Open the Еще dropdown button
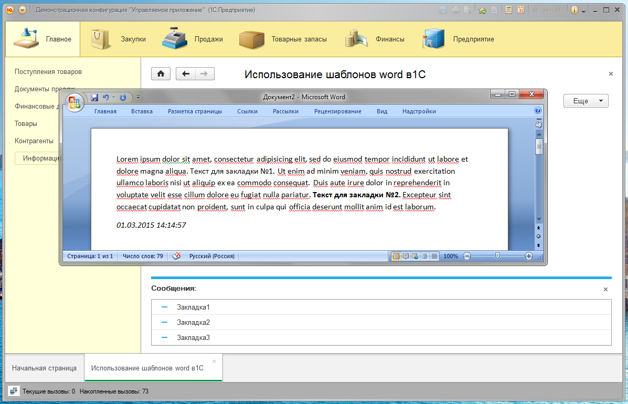This screenshot has height=404, width=628. (x=586, y=101)
